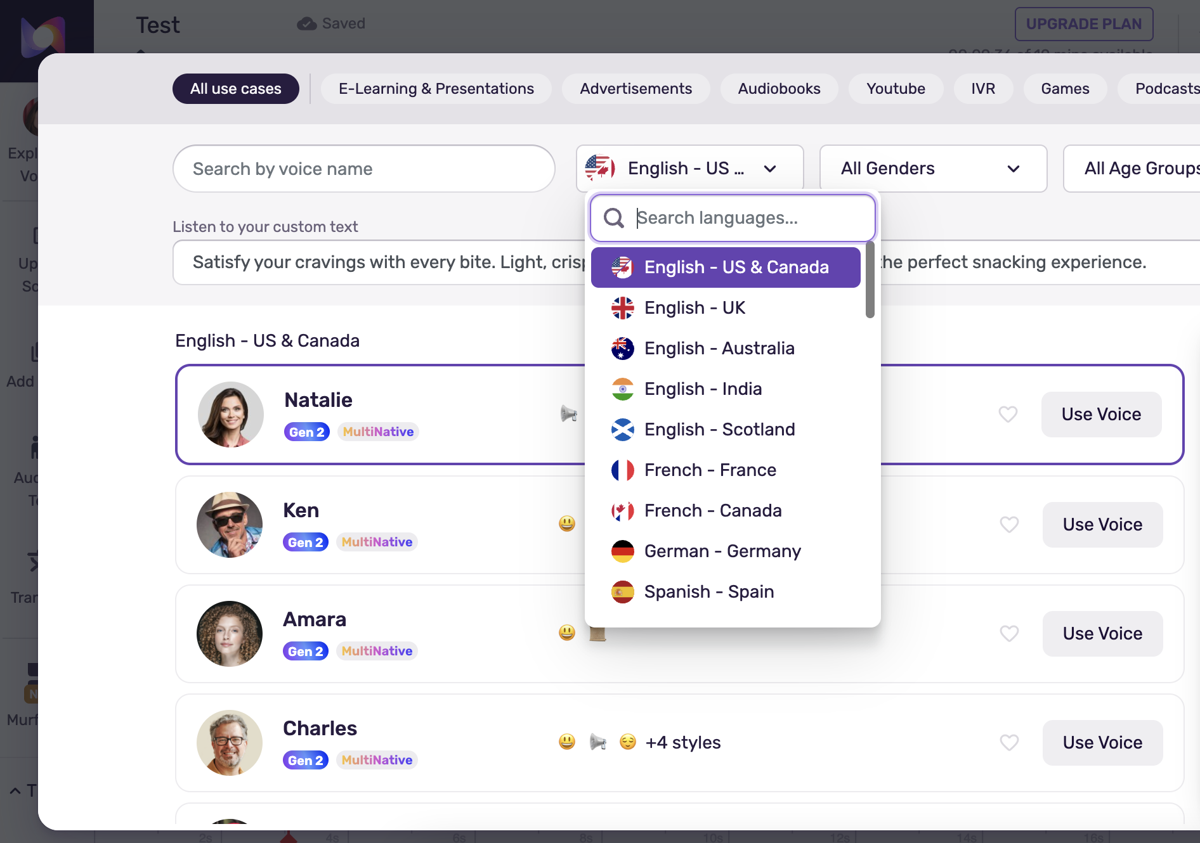
Task: Click the Saved cloud status icon
Action: pyautogui.click(x=307, y=24)
